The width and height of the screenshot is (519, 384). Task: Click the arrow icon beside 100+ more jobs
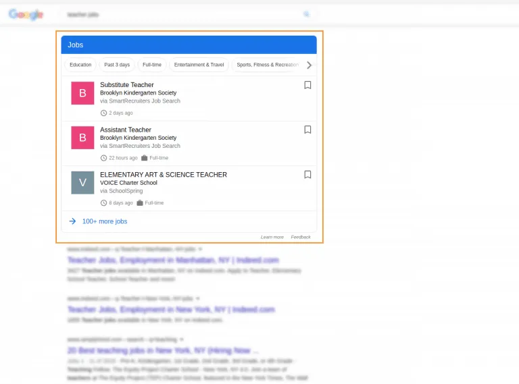pyautogui.click(x=72, y=221)
